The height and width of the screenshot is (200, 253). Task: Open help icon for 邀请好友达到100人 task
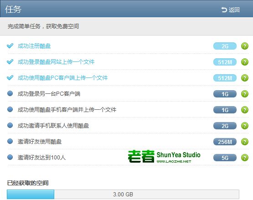[245, 158]
